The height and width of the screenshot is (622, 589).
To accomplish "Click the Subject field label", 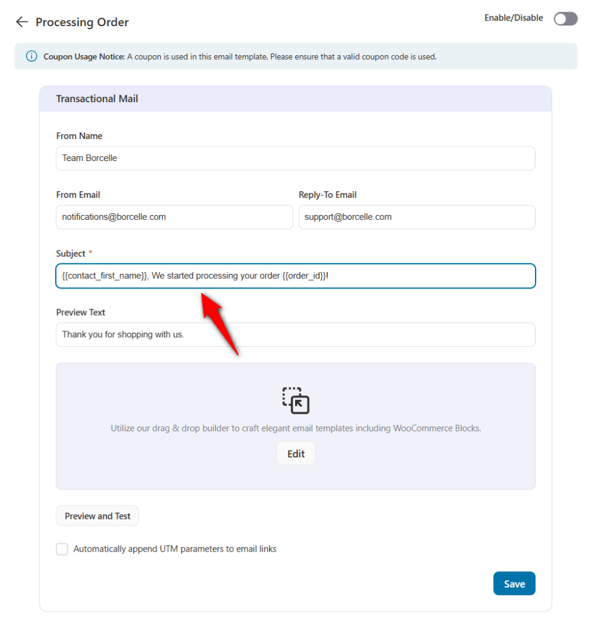I will point(70,253).
